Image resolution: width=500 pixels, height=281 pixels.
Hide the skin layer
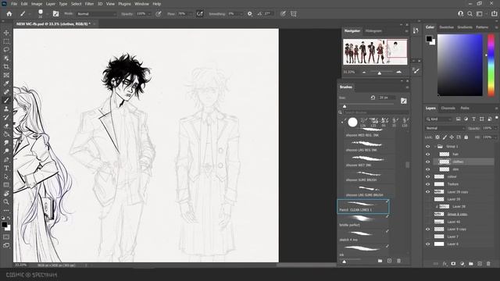[x=428, y=169]
